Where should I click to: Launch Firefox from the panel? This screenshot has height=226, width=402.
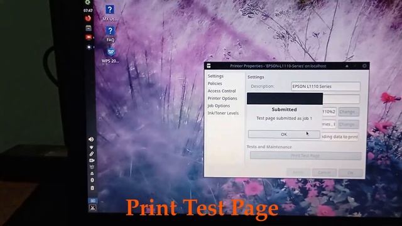click(x=88, y=18)
